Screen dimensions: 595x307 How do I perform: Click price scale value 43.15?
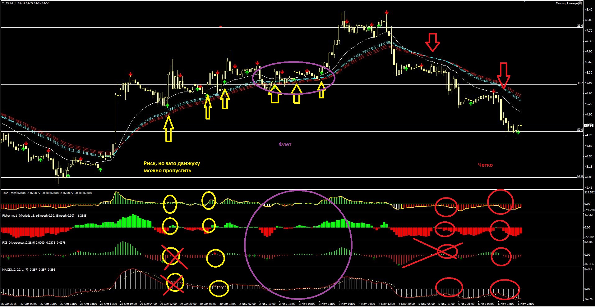point(588,167)
